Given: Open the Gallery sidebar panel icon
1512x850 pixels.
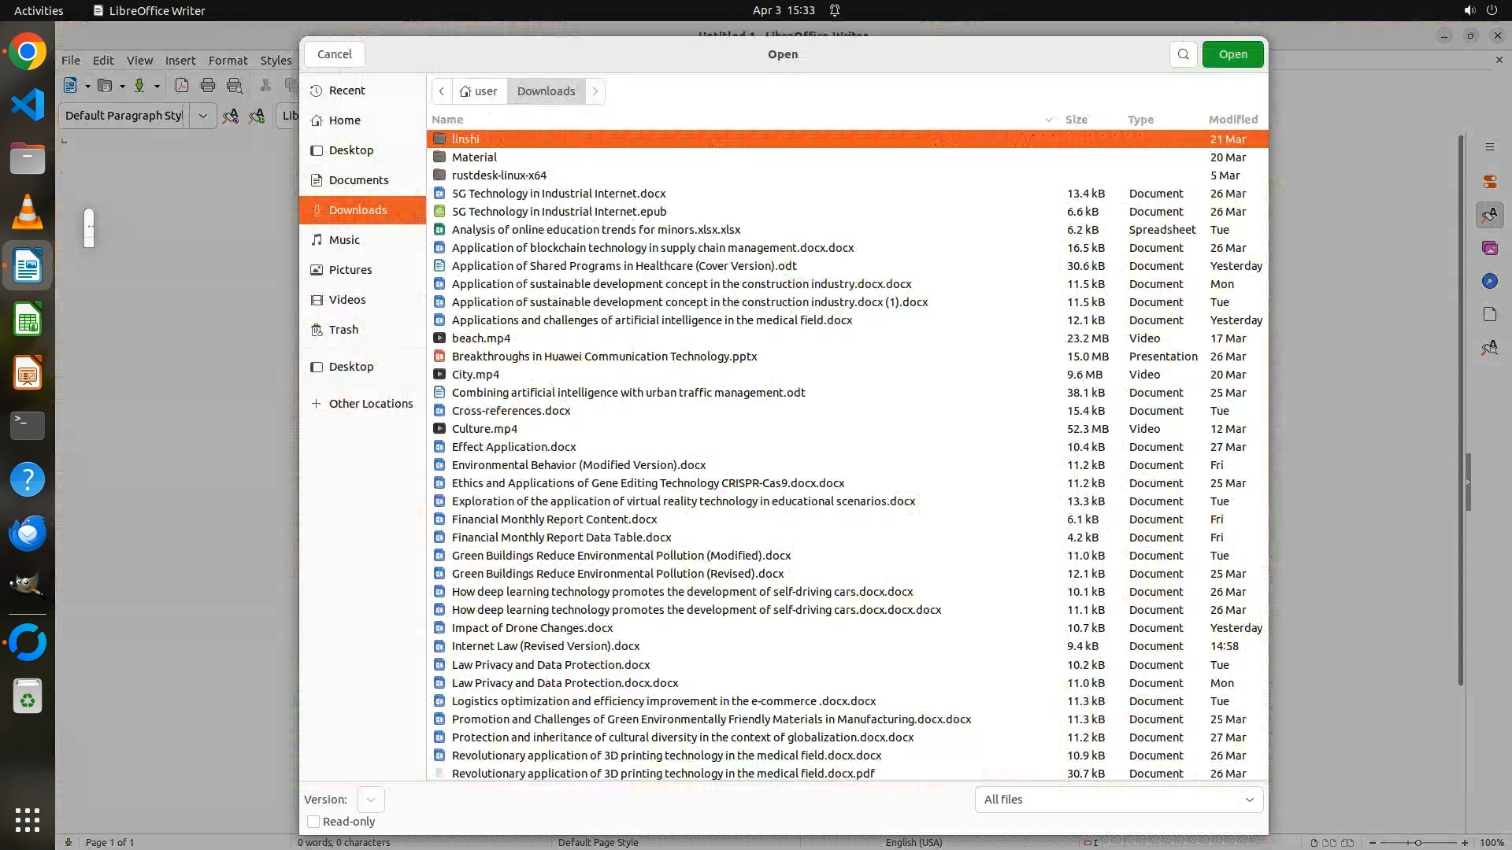Looking at the screenshot, I should [x=1489, y=248].
